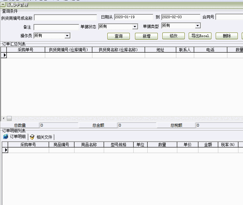Collapse the 采购单管理 panel with minus icon
The width and height of the screenshot is (243, 205).
point(3,5)
